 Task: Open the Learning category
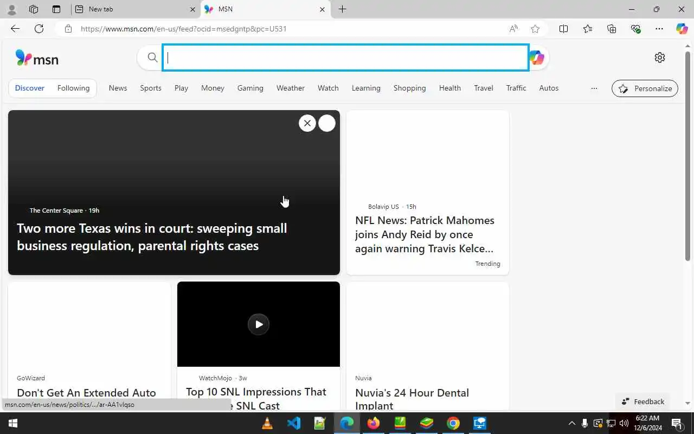(x=366, y=88)
